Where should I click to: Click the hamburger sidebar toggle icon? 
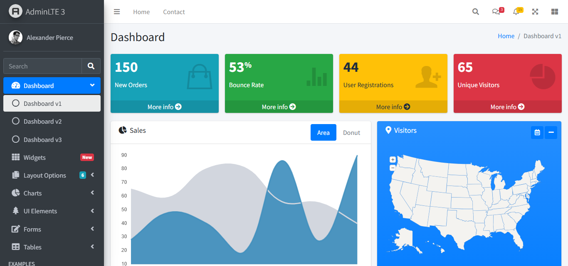[x=117, y=12]
